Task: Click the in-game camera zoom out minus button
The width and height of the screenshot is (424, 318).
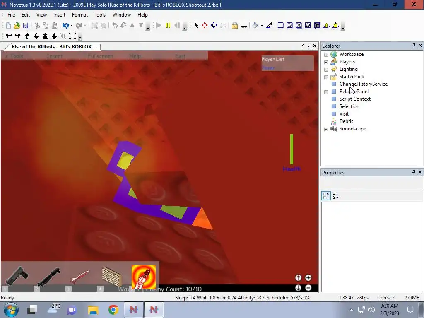Action: point(308,288)
